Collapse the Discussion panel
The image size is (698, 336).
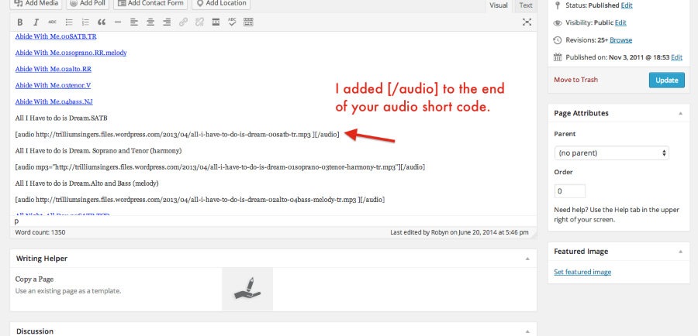pos(527,331)
